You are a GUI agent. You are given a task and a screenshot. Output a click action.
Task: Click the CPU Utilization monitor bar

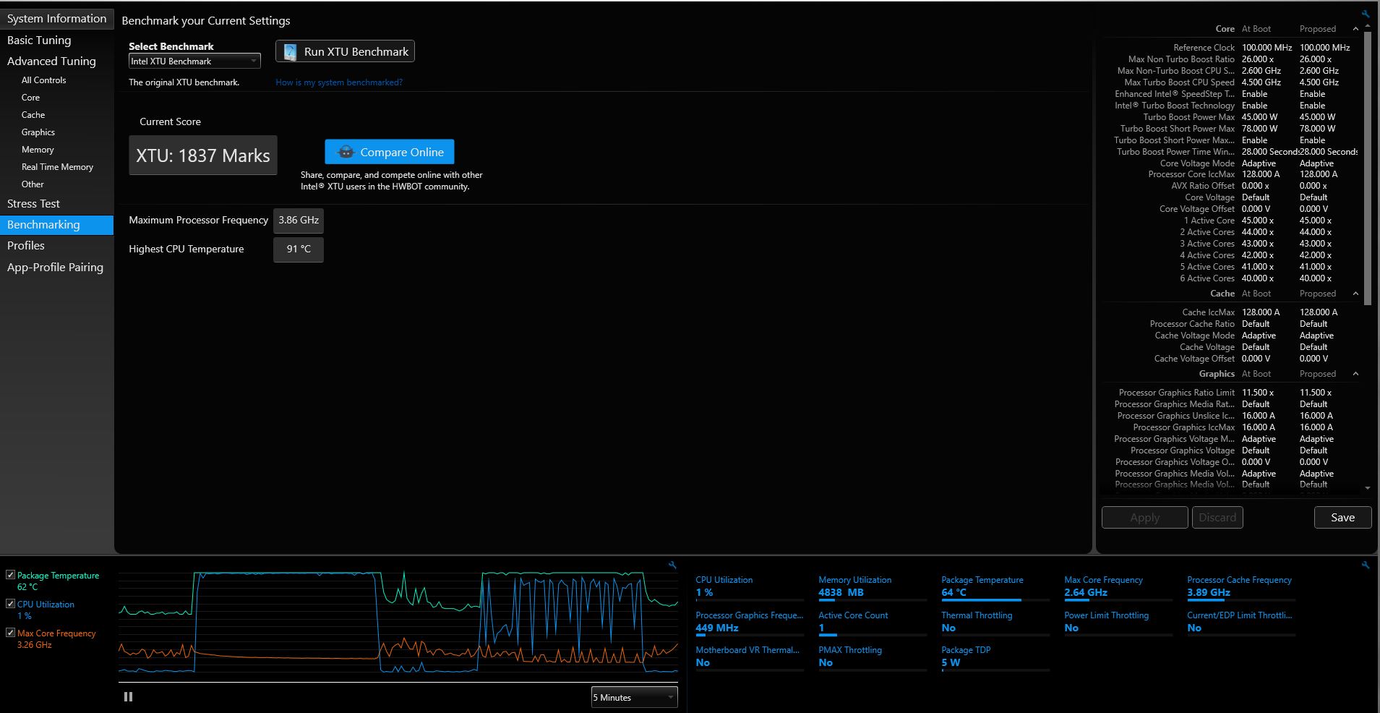(x=750, y=599)
